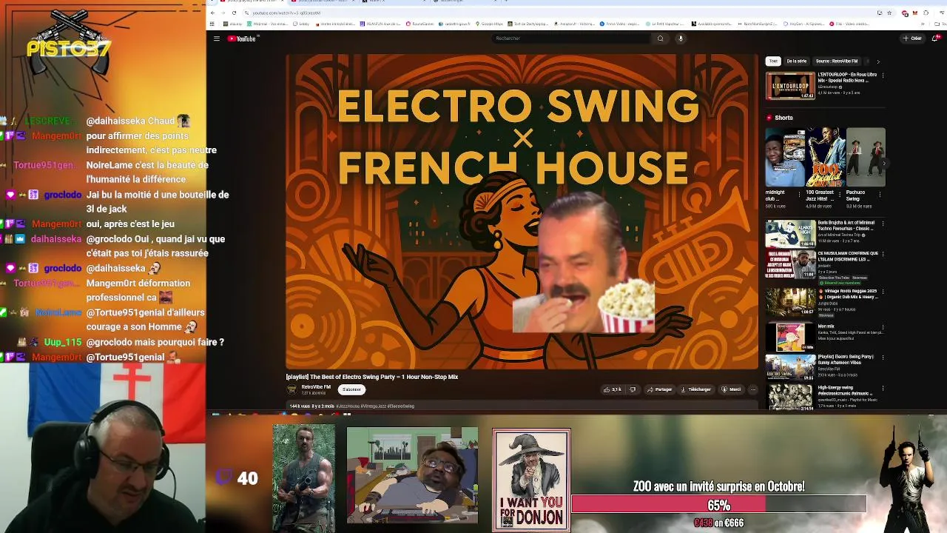
Task: Start voice search with microphone icon
Action: pos(681,38)
